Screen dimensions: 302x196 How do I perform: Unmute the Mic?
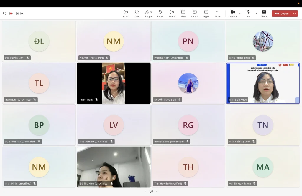(248, 14)
